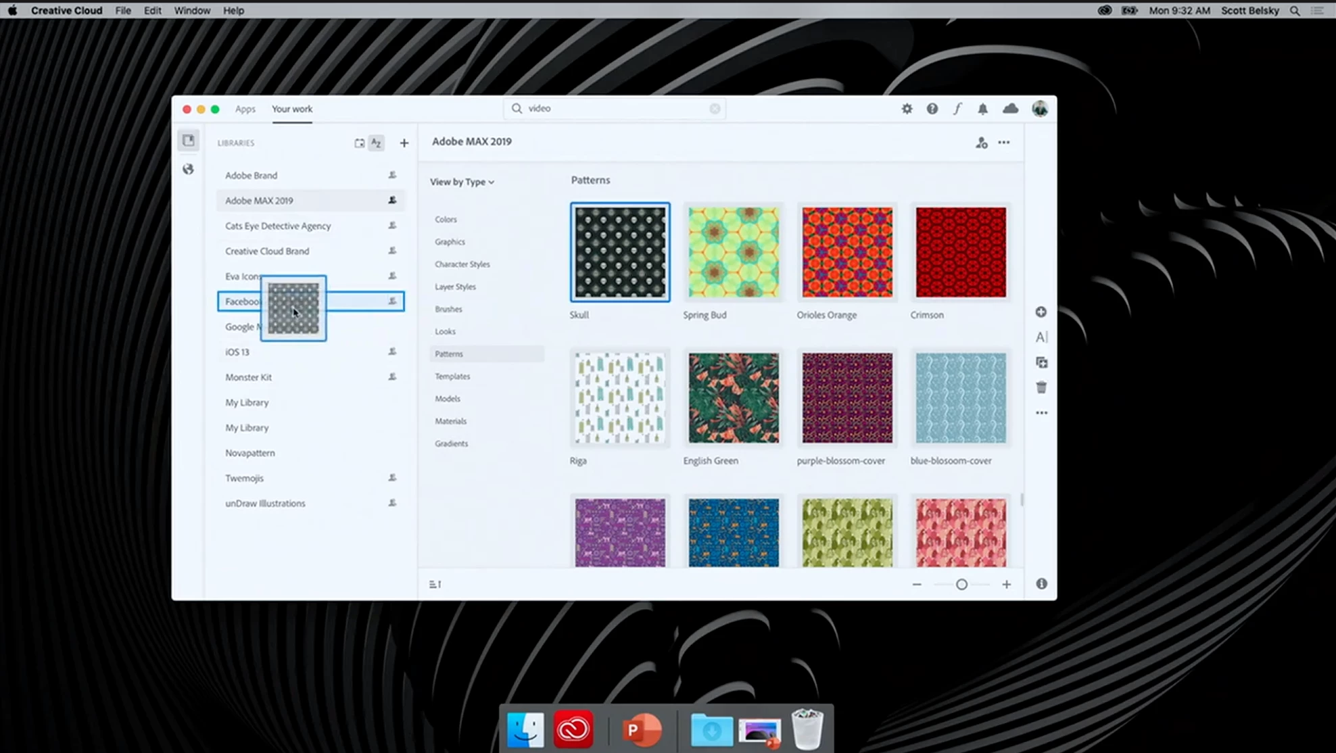This screenshot has width=1336, height=753.
Task: Check cloud sync status icon
Action: click(1010, 109)
